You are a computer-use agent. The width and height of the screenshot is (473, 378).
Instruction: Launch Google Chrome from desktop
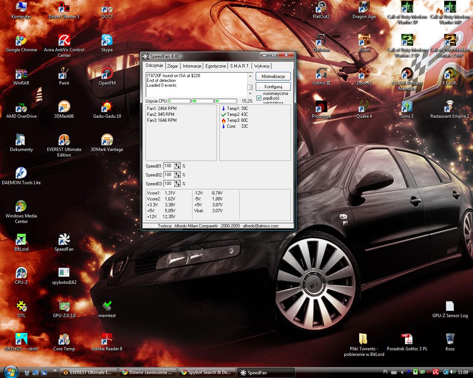(21, 43)
